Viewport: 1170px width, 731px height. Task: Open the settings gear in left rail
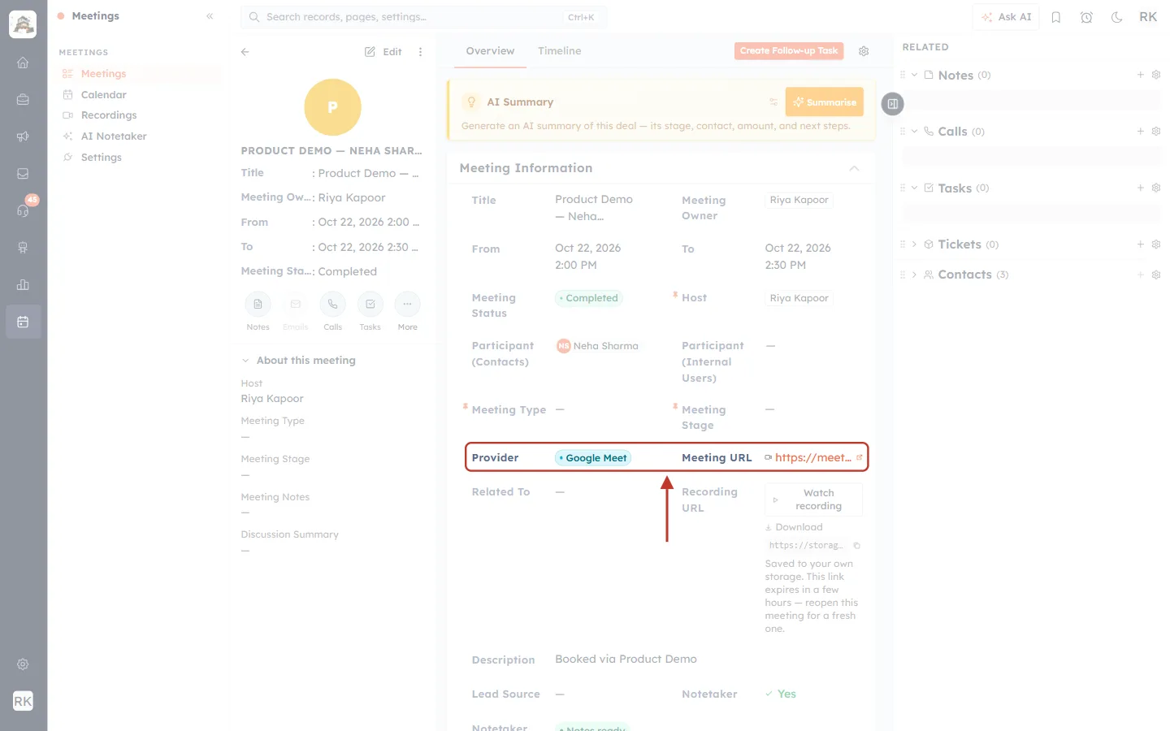[x=23, y=664]
